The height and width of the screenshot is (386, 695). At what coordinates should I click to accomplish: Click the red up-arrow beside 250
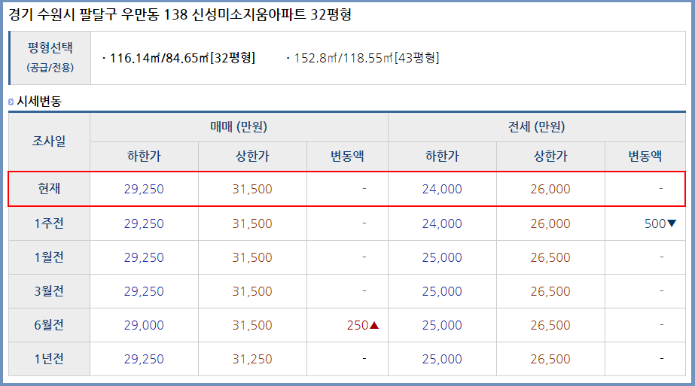coord(374,325)
